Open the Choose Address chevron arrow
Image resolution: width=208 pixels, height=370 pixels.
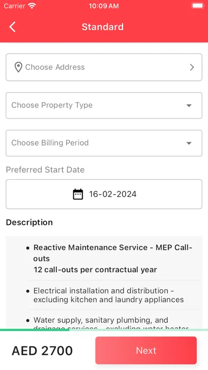(192, 68)
